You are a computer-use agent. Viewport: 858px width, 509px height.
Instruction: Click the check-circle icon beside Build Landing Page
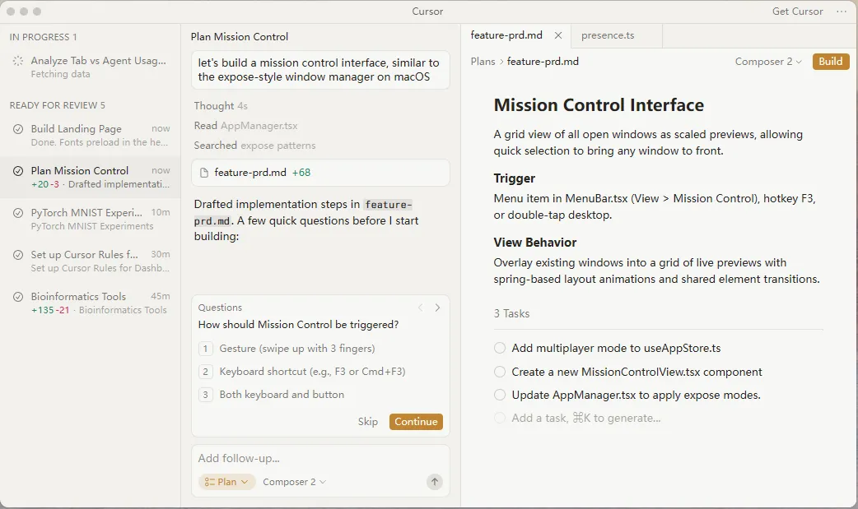coord(18,129)
